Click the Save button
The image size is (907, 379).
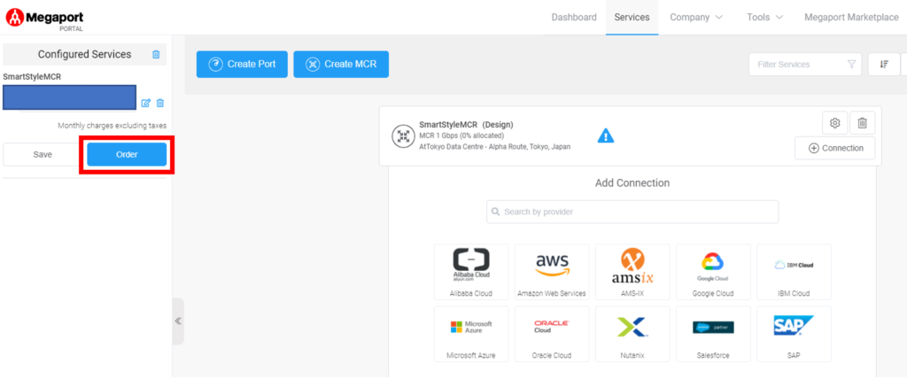tap(43, 154)
